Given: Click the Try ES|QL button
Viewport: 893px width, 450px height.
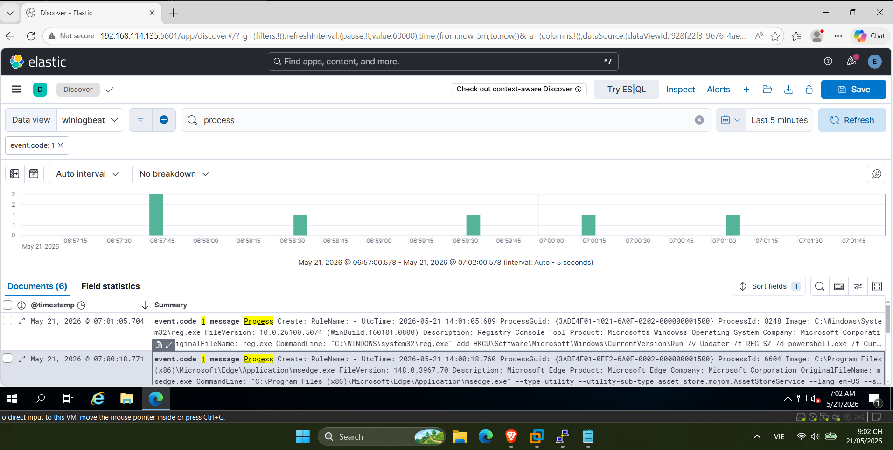Looking at the screenshot, I should click(626, 90).
